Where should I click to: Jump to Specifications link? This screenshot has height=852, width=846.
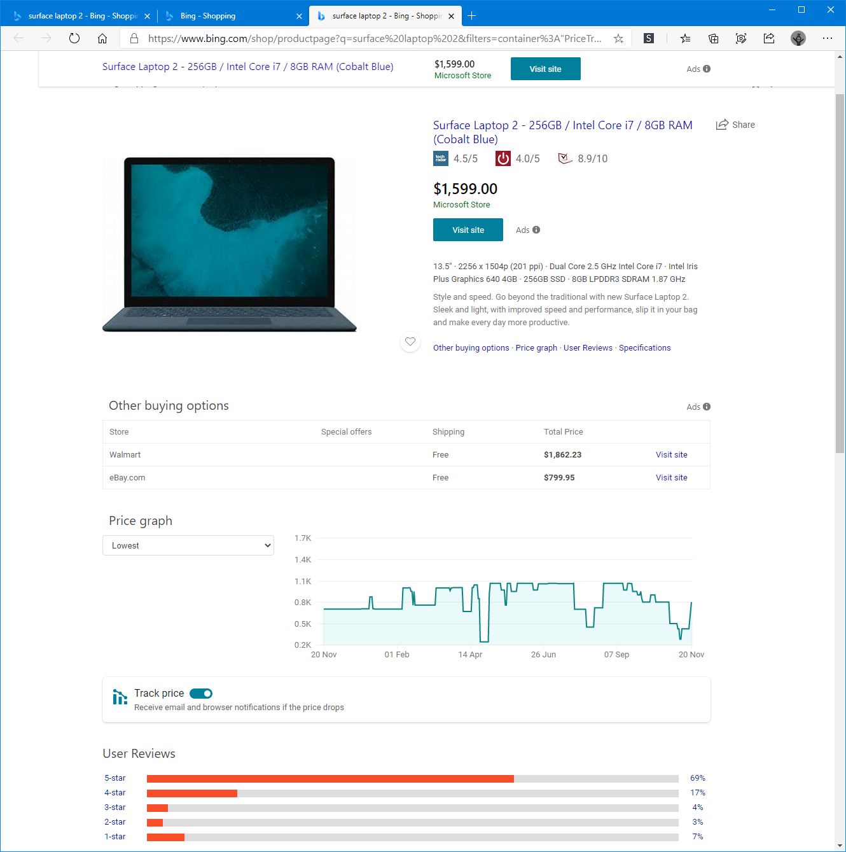coord(645,348)
